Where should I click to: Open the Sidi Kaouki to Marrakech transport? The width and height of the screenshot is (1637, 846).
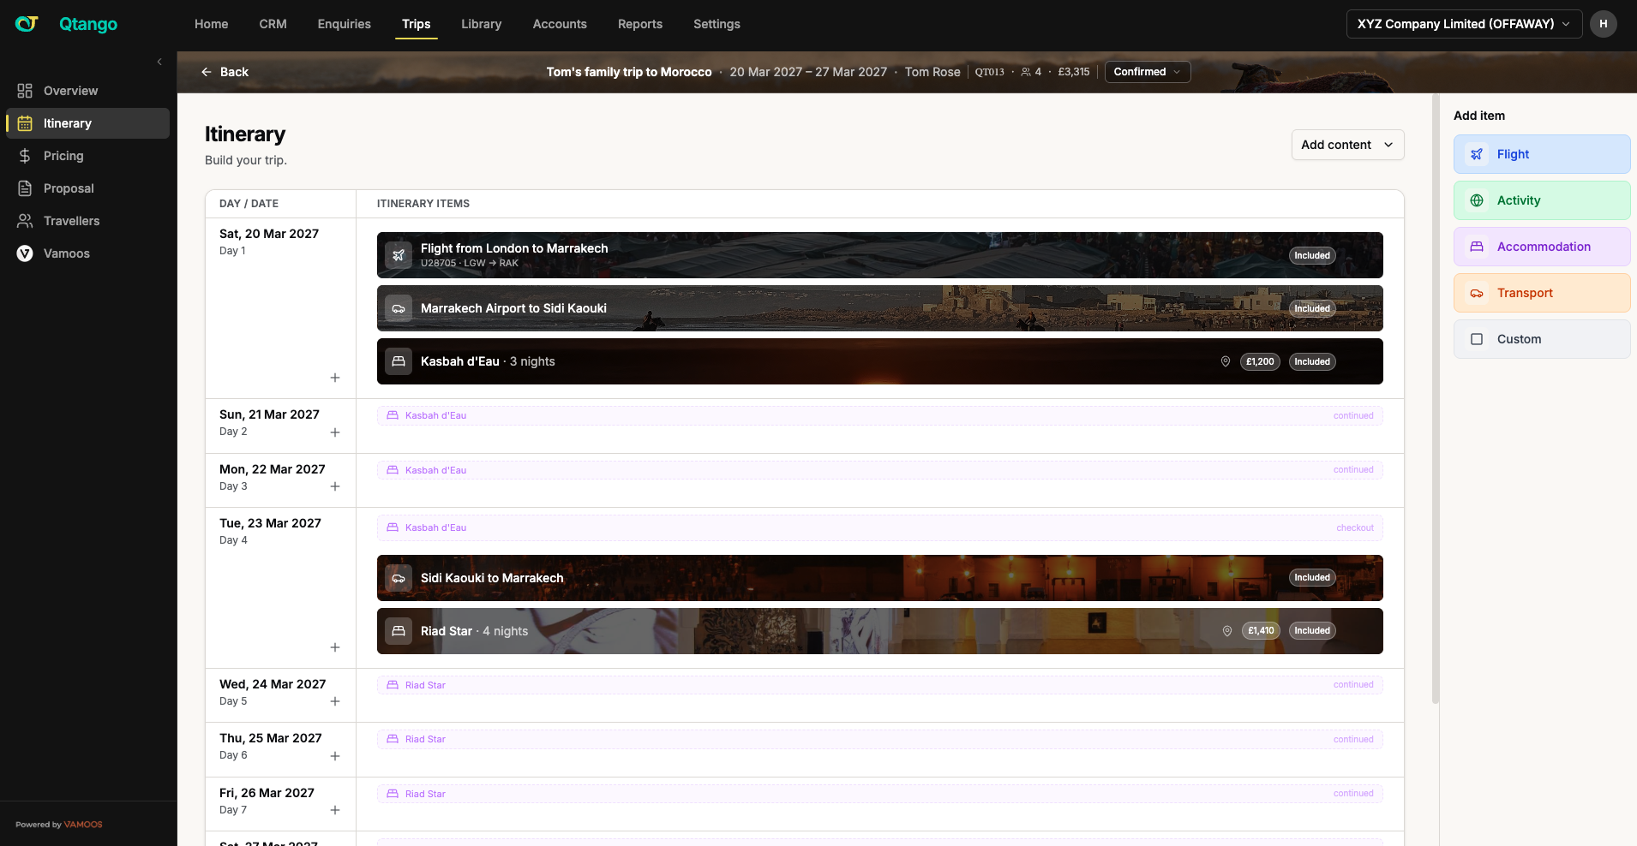[880, 578]
